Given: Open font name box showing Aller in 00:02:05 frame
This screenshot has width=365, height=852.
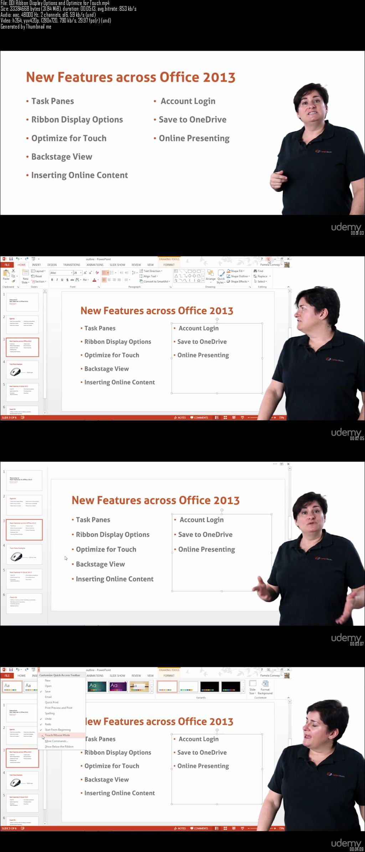Looking at the screenshot, I should pos(61,273).
